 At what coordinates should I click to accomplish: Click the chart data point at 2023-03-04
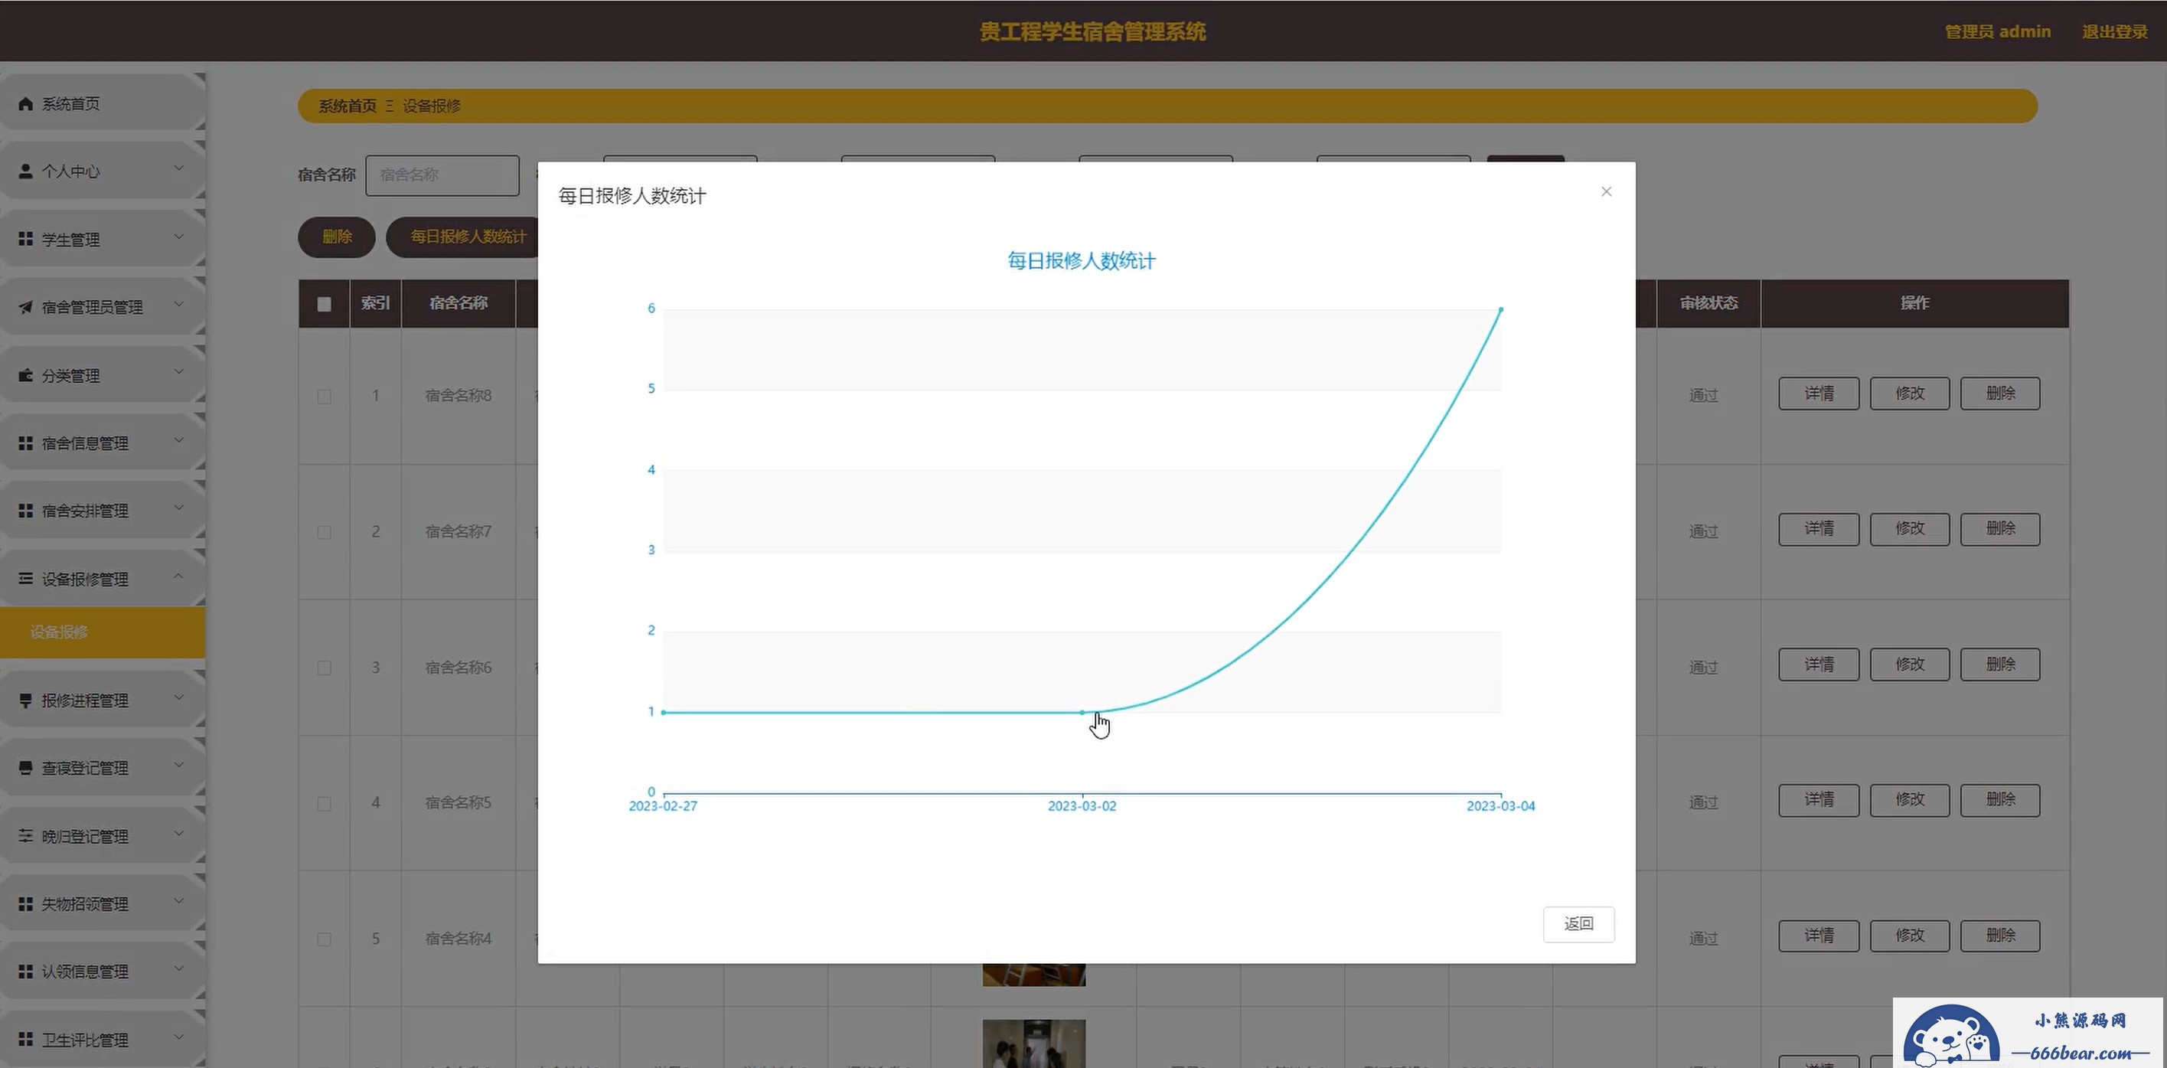pos(1501,310)
